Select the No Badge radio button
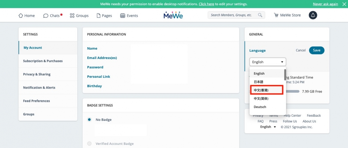The image size is (348, 148). pyautogui.click(x=89, y=120)
